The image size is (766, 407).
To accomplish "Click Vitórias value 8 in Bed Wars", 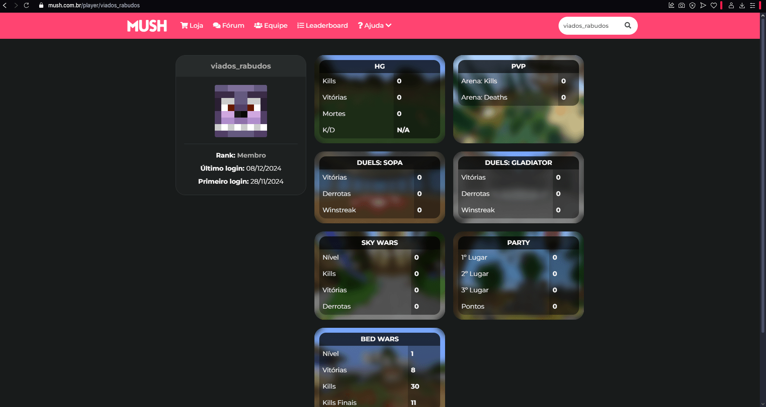I will click(413, 370).
